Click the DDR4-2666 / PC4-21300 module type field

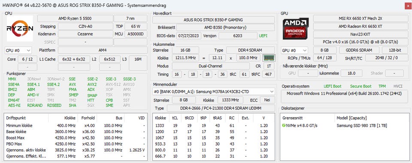point(221,108)
